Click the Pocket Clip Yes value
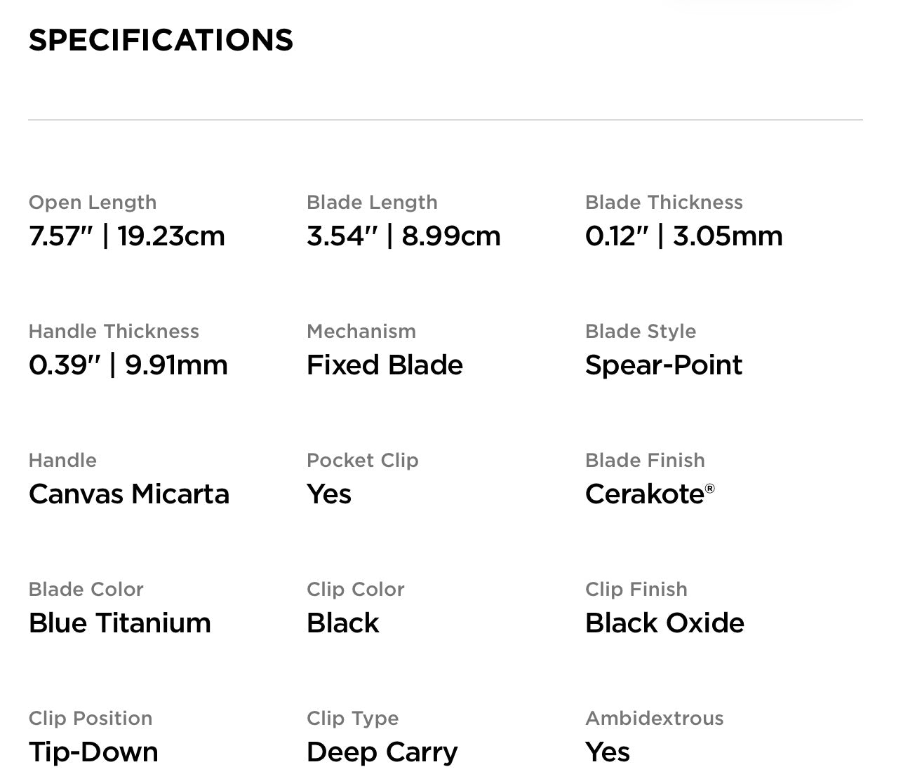The height and width of the screenshot is (781, 922). [329, 494]
